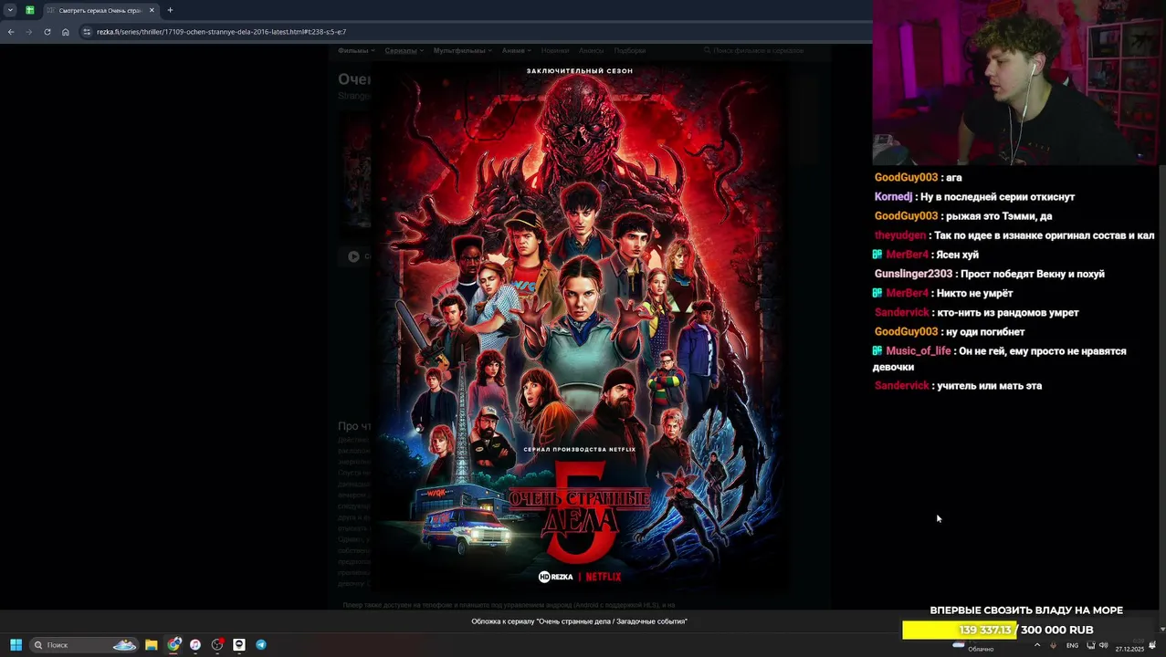Click the theyudgen username in chat

(x=899, y=235)
